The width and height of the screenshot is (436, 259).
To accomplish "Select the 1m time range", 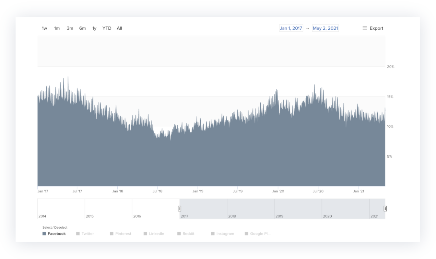I will [x=57, y=28].
